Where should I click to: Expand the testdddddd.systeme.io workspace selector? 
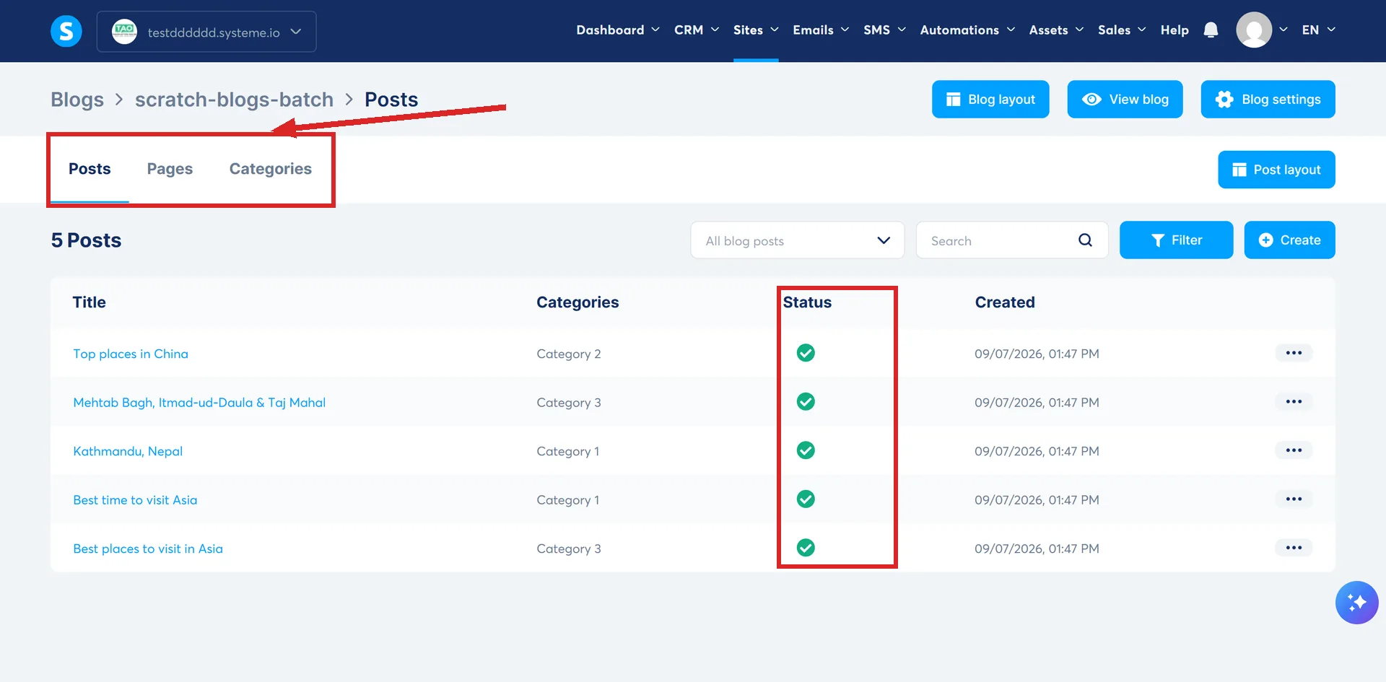206,32
